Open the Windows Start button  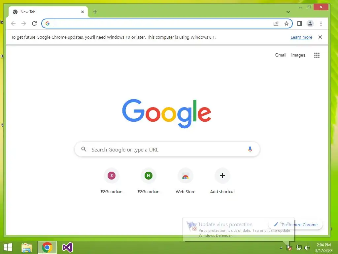tap(8, 247)
